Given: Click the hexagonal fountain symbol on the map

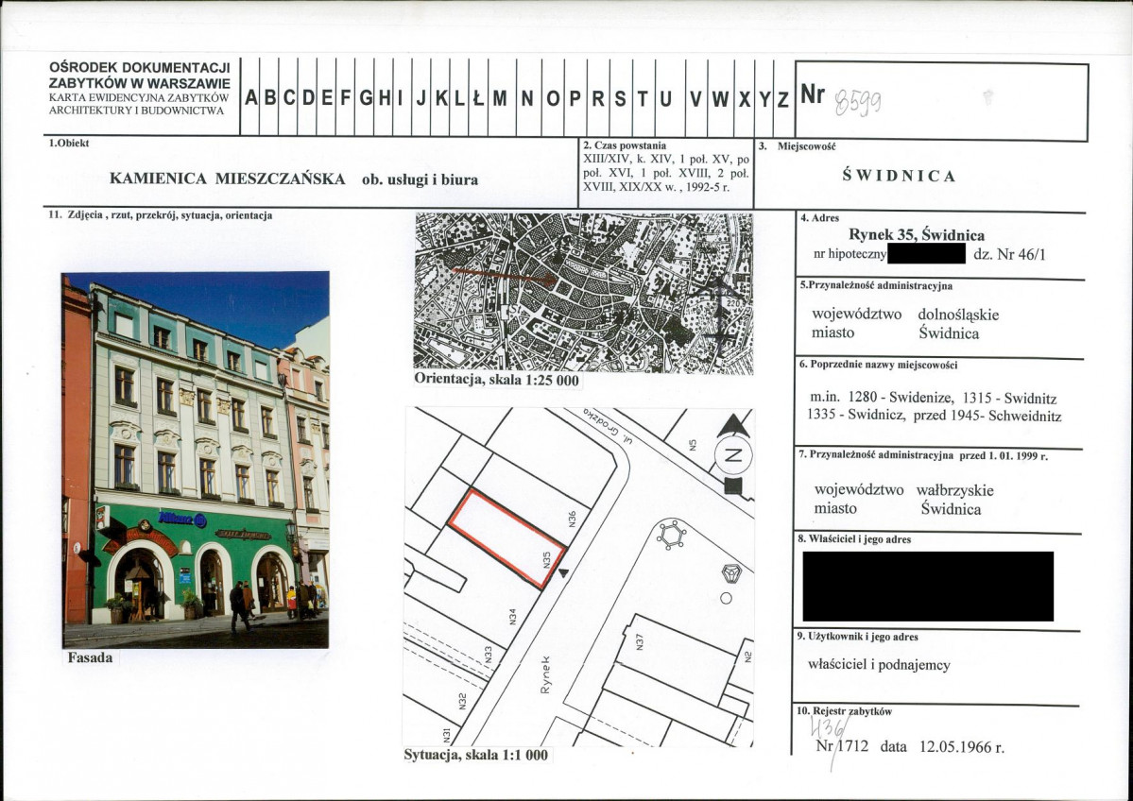Looking at the screenshot, I should pos(670,534).
